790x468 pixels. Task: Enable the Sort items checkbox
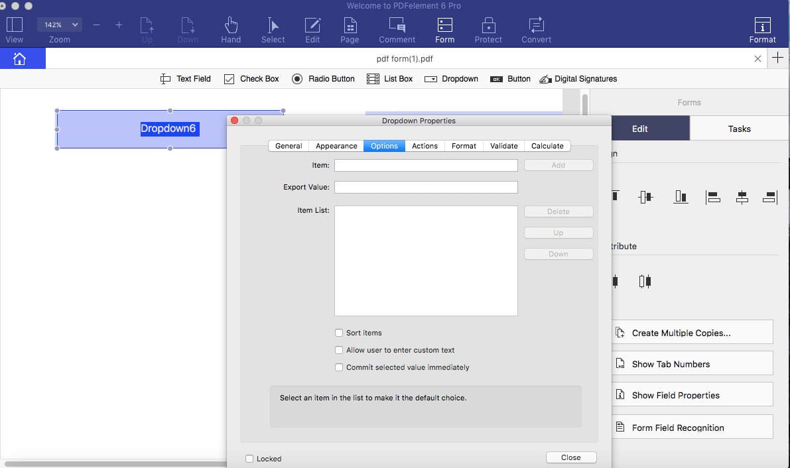click(339, 333)
